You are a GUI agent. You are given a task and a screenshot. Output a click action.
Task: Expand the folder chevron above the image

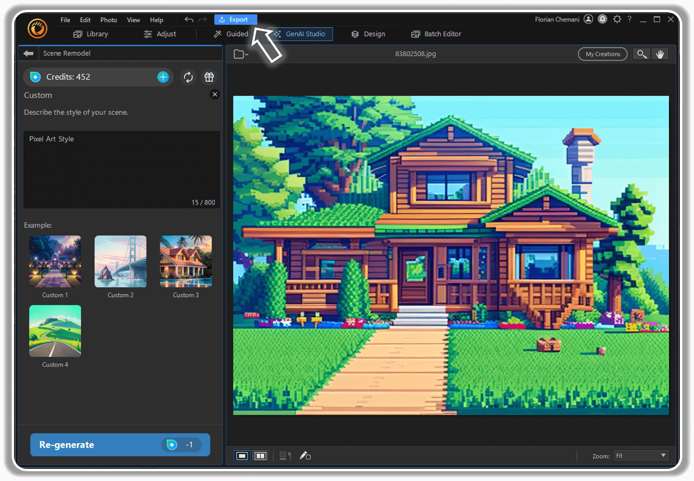tap(246, 54)
